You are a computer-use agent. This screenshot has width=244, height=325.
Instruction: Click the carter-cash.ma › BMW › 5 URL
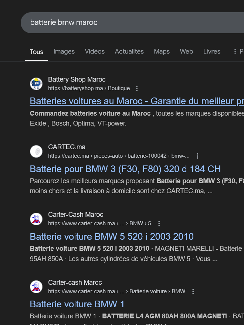pos(99,223)
